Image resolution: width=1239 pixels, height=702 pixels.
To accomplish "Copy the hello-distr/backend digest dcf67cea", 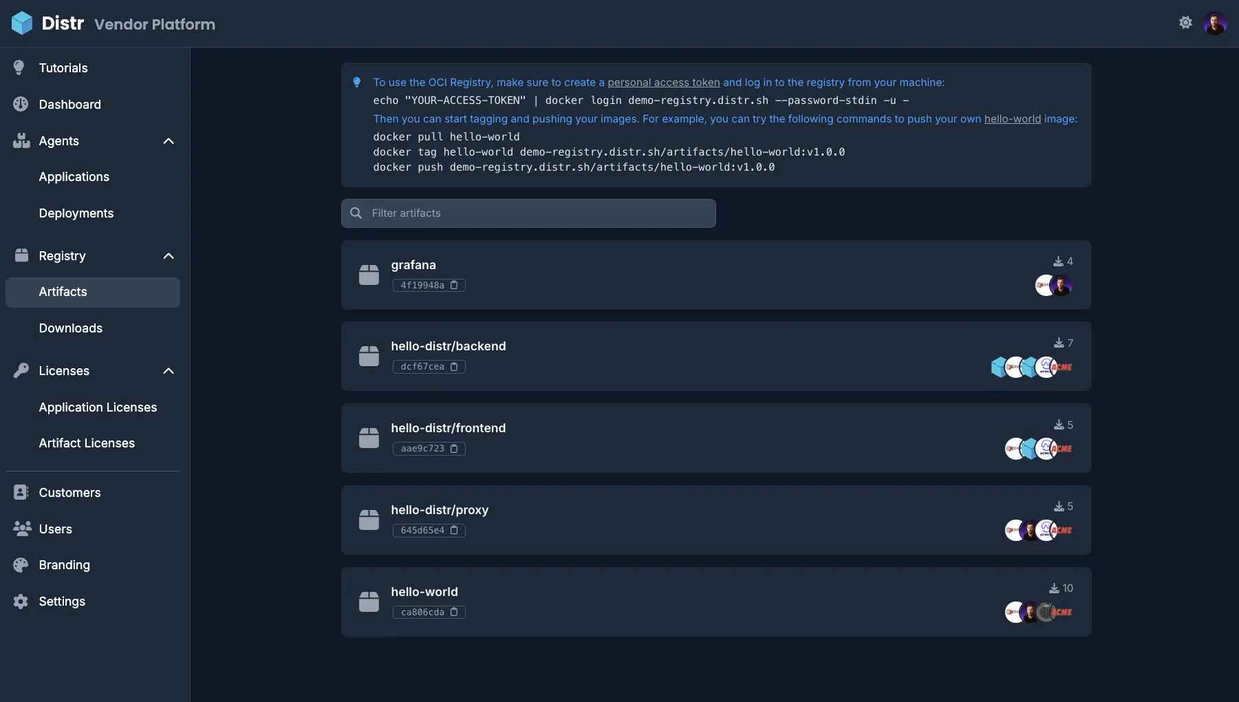I will 455,367.
